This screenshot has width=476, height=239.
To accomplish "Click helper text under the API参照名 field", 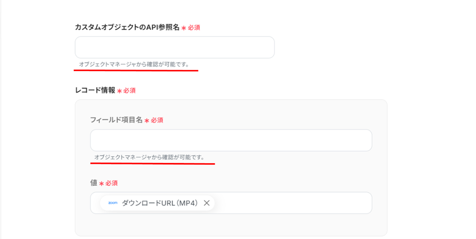I will (134, 64).
